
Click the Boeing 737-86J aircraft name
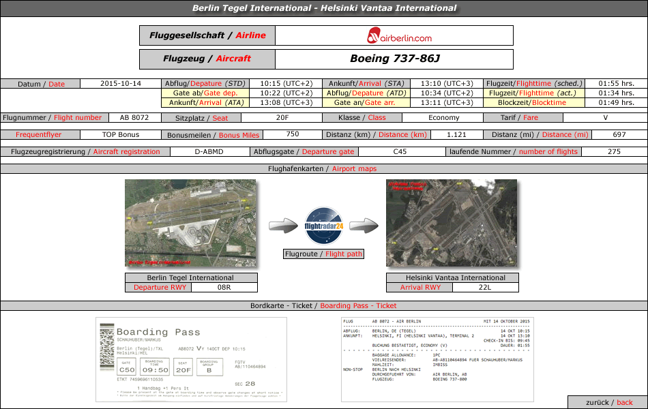point(395,59)
